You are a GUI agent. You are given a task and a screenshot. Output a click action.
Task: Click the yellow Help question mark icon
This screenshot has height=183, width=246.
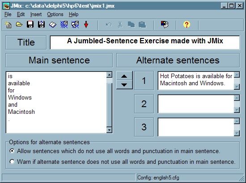click(187, 25)
